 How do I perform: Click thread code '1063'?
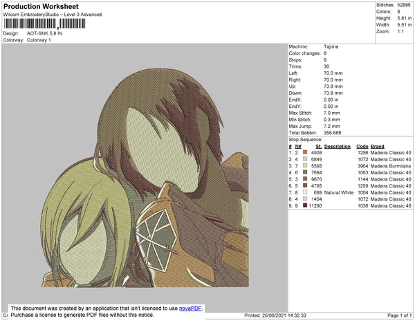(x=363, y=172)
